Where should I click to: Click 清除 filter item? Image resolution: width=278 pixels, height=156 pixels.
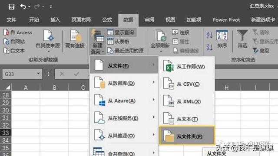pyautogui.click(x=261, y=32)
